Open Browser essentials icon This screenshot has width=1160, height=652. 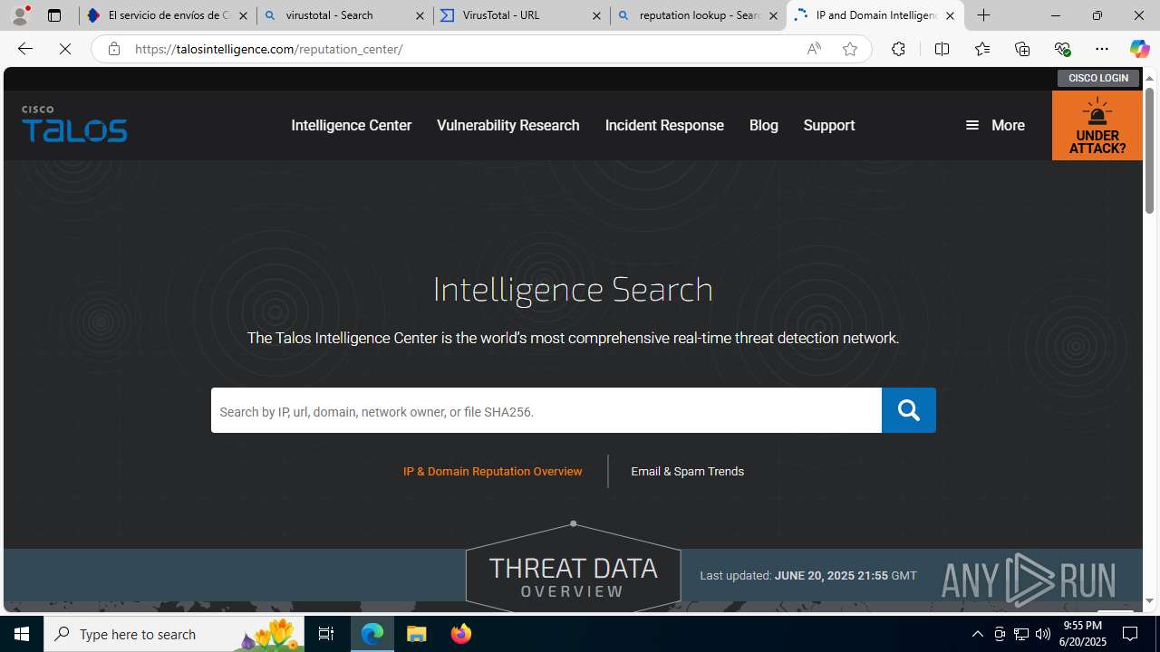pyautogui.click(x=1062, y=49)
